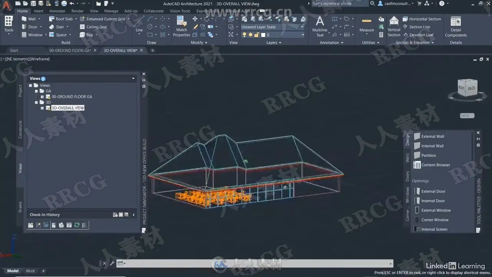Click the search magnifier icon in title bar
Image resolution: width=492 pixels, height=277 pixels.
372,3
